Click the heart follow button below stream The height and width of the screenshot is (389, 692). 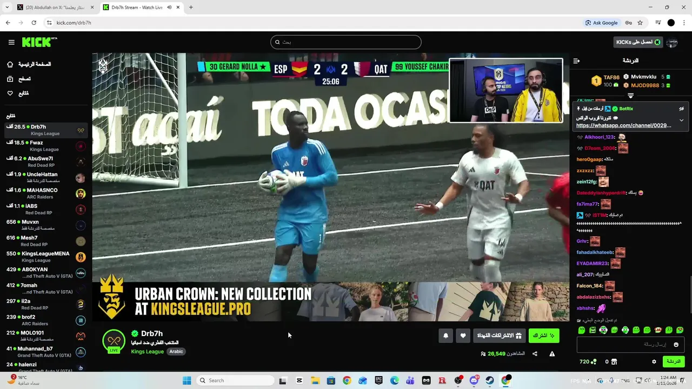point(463,336)
